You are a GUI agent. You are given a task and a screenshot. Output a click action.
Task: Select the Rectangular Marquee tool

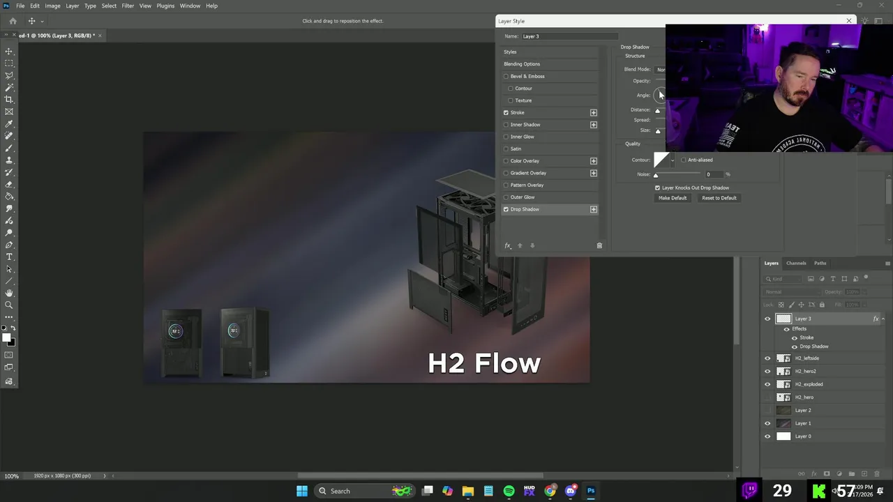click(9, 63)
